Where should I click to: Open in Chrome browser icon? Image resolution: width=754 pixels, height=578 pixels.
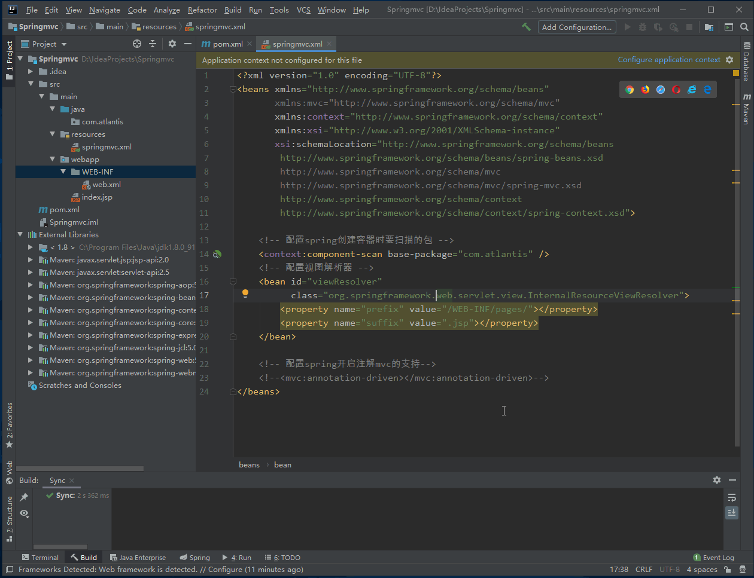pyautogui.click(x=630, y=90)
